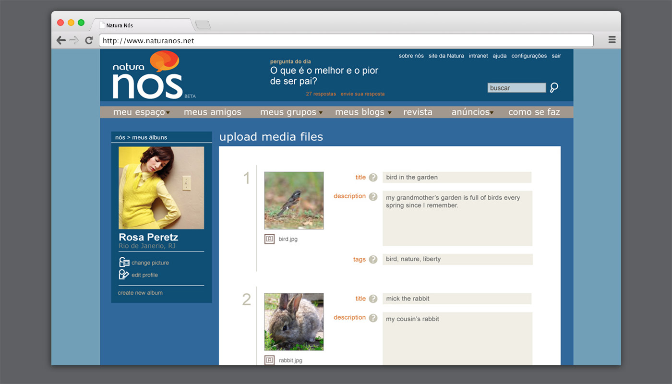672x384 pixels.
Task: Expand the meus blogs dropdown arrow
Action: [389, 113]
